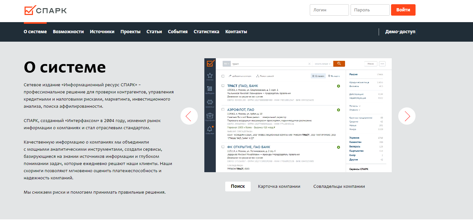The image size is (473, 221).
Task: Open the RU language dropdown in the slide
Action: point(227,64)
